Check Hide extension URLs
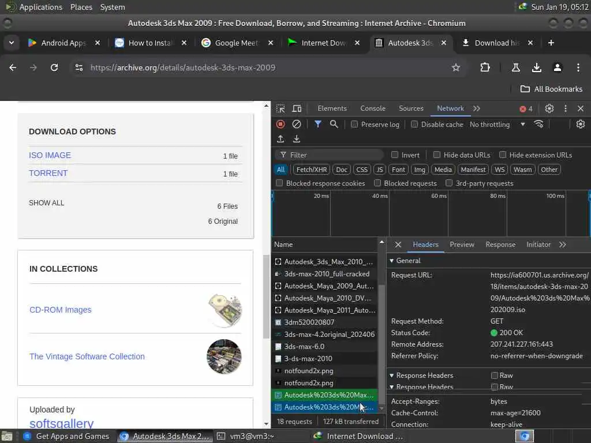Screen dimensions: 591x443 [x=503, y=155]
